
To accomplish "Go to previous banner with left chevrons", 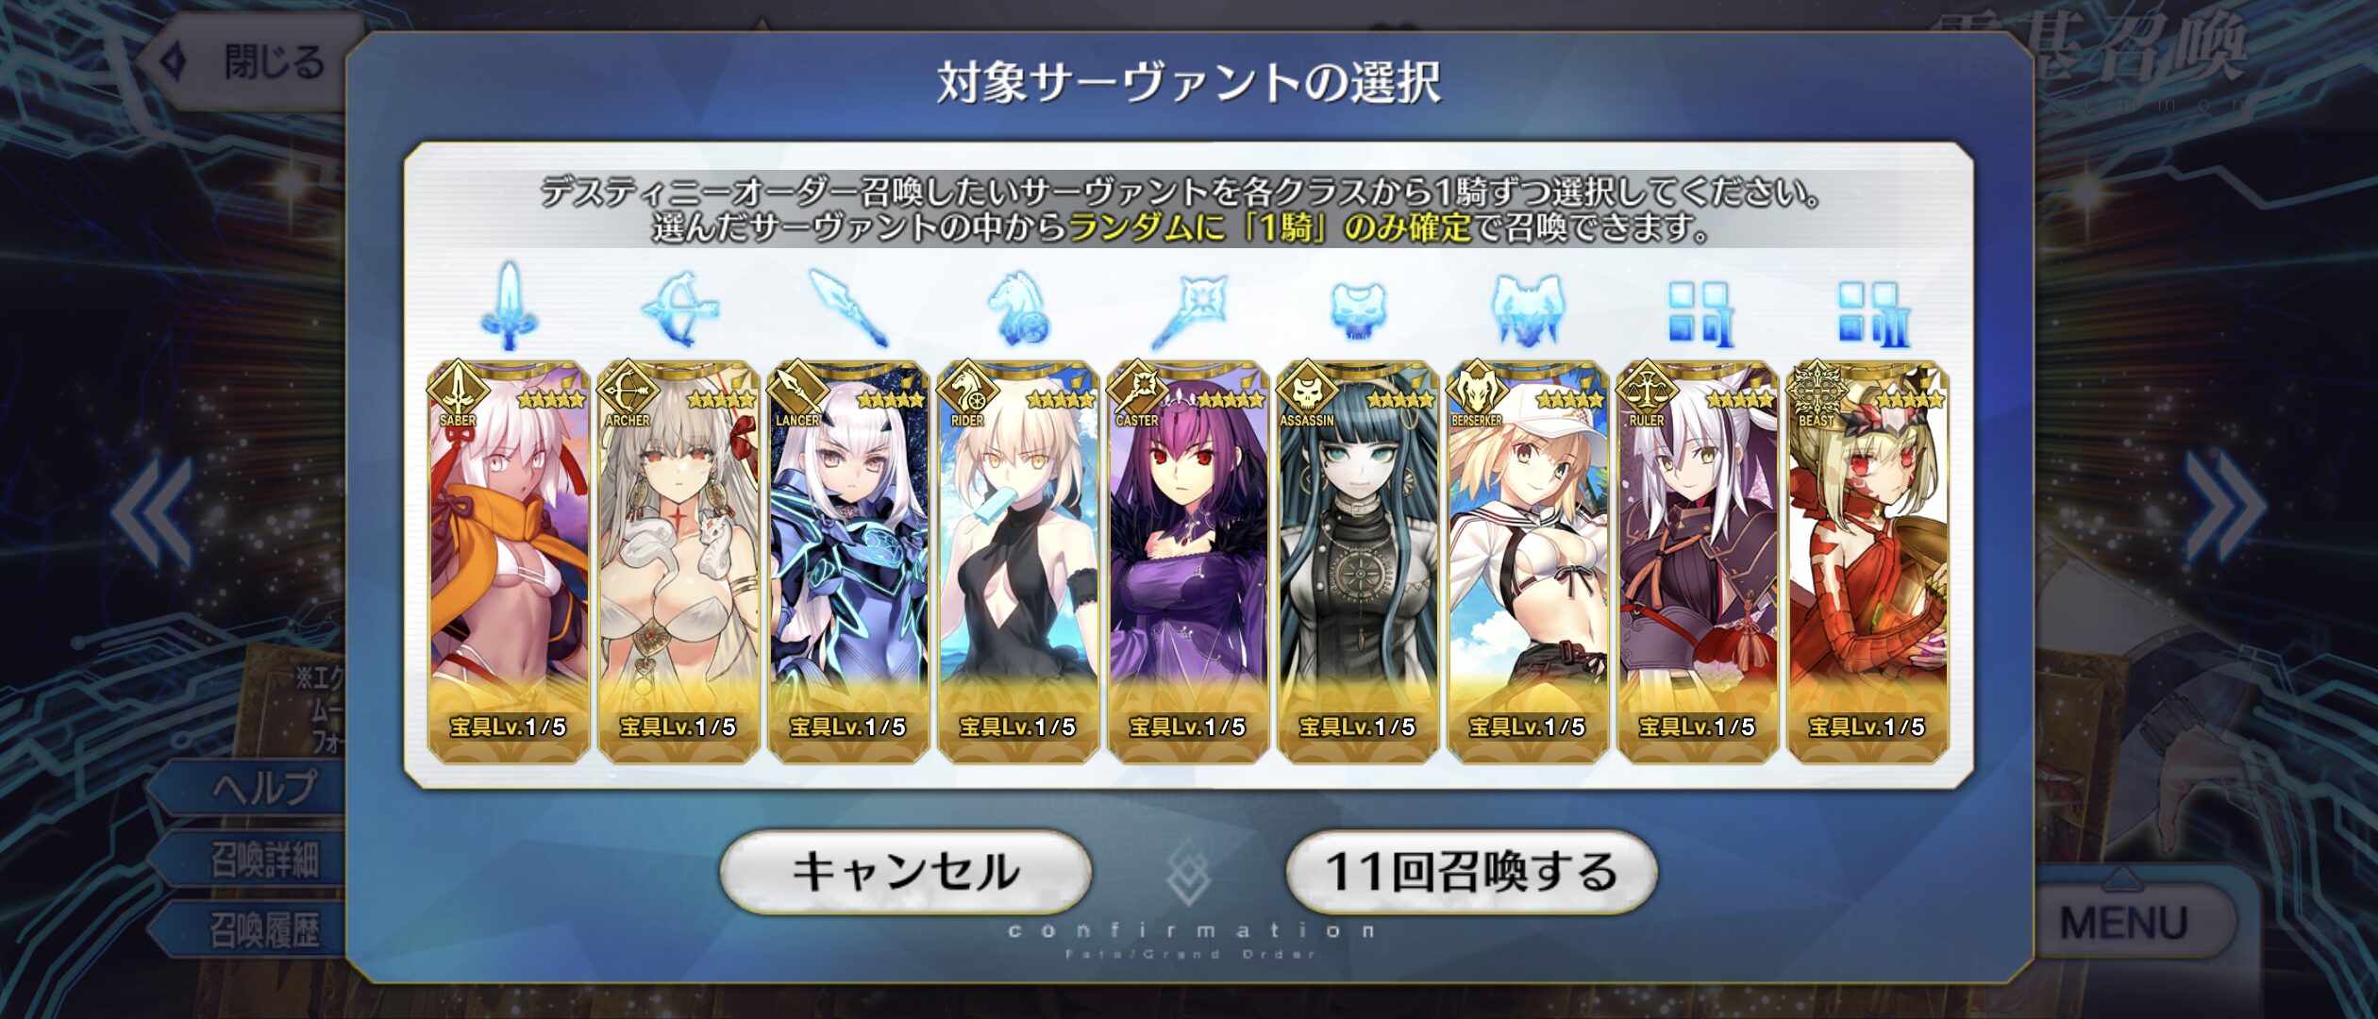I will pos(151,511).
